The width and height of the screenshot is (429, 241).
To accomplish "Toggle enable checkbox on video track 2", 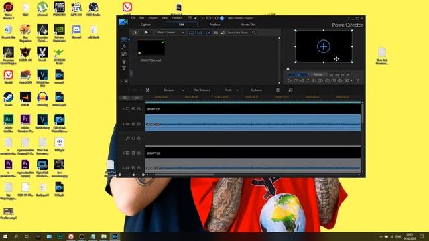I will (x=133, y=153).
